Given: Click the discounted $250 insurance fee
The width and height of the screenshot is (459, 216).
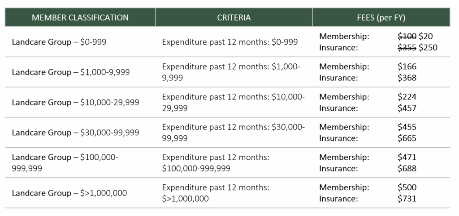Looking at the screenshot, I should coord(428,48).
